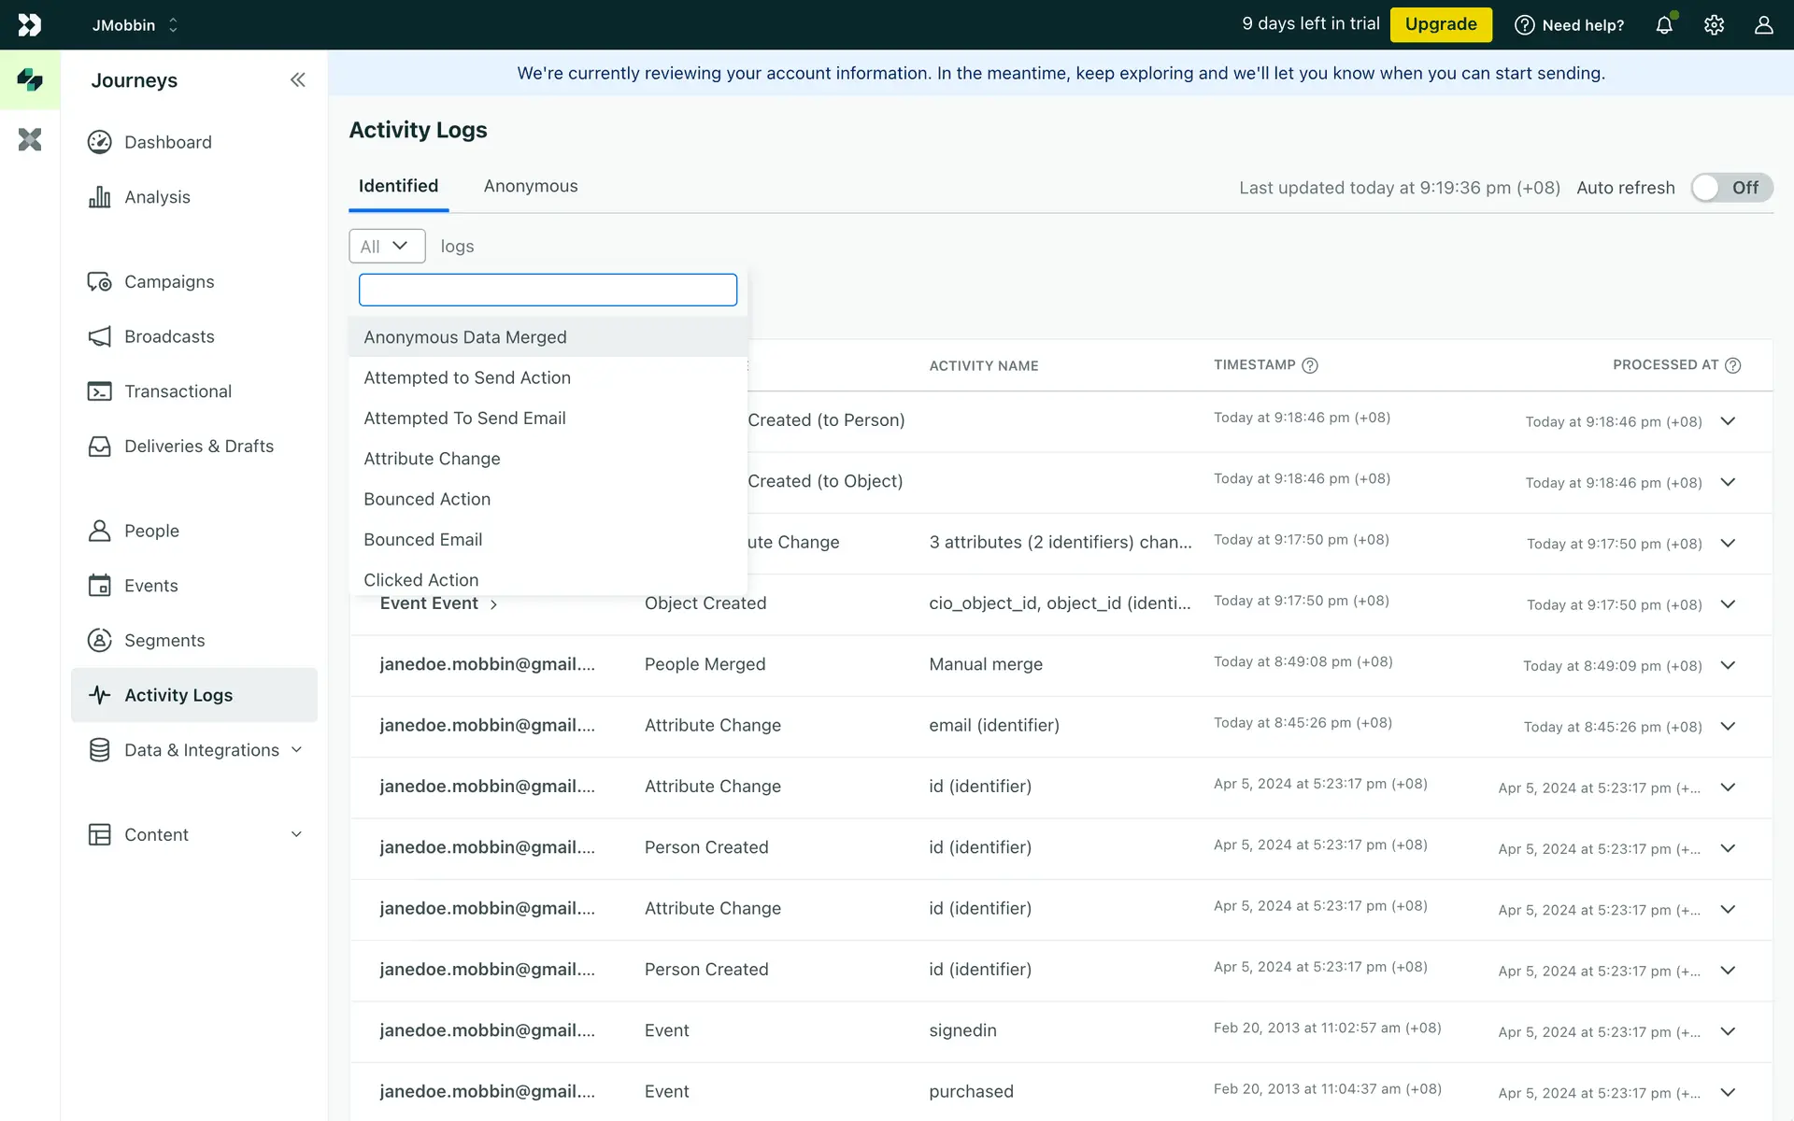Select Attribute Change filter option

pyautogui.click(x=432, y=459)
